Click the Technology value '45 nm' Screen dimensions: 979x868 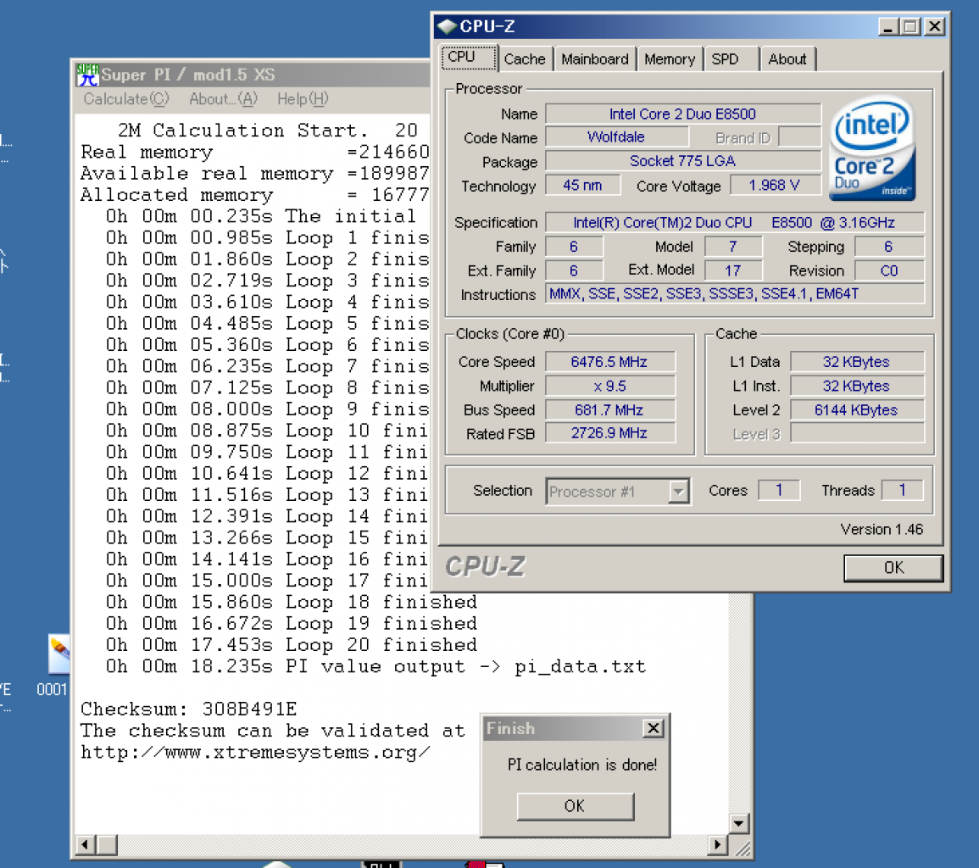(582, 186)
